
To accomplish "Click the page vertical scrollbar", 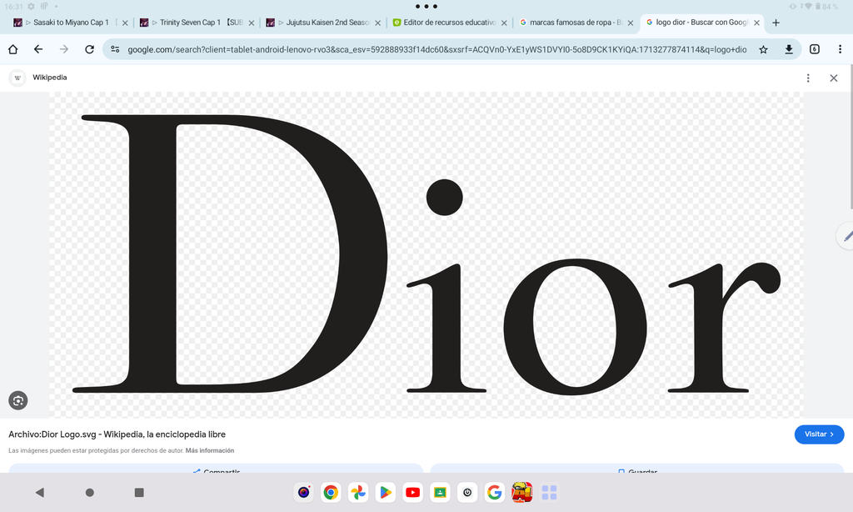I will [x=851, y=136].
